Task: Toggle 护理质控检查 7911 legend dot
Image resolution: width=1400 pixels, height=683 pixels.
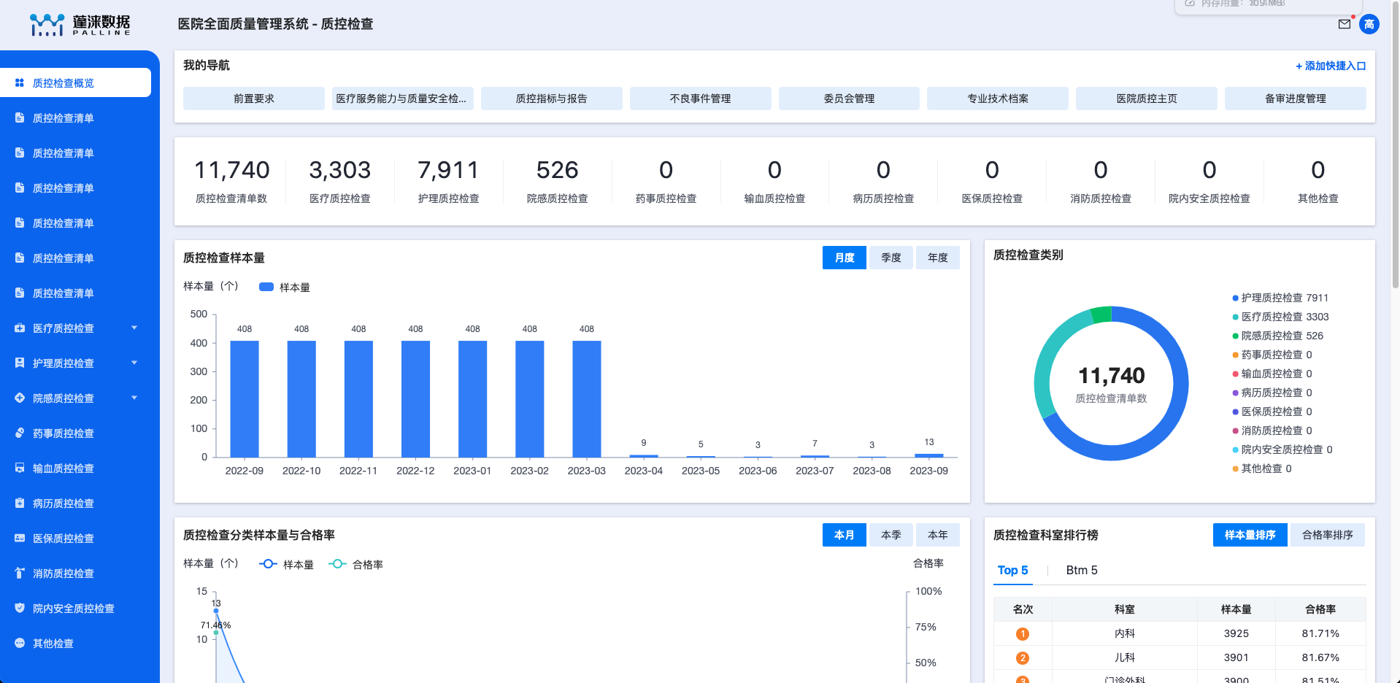Action: [1235, 298]
